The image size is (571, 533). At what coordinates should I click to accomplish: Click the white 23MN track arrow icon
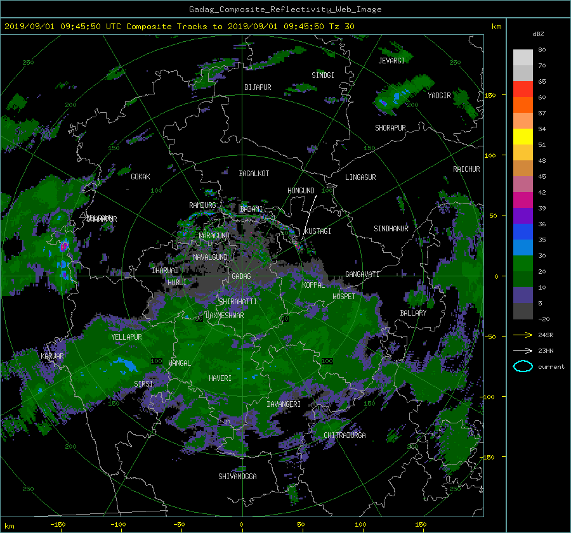pos(523,350)
